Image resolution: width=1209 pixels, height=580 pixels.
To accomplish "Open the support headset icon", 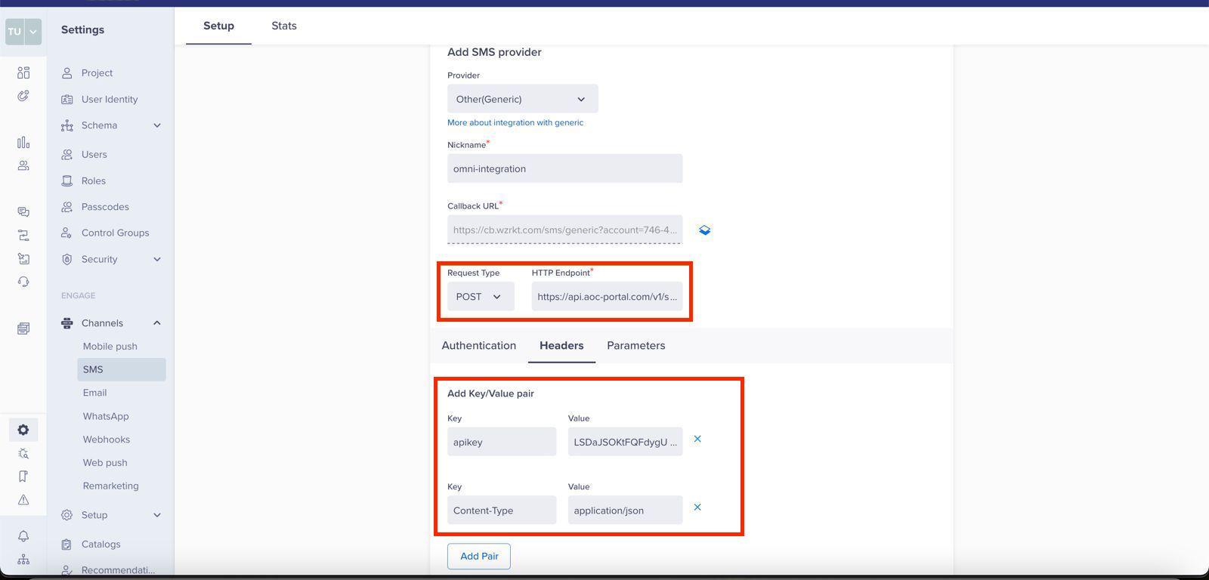I will pos(23,282).
